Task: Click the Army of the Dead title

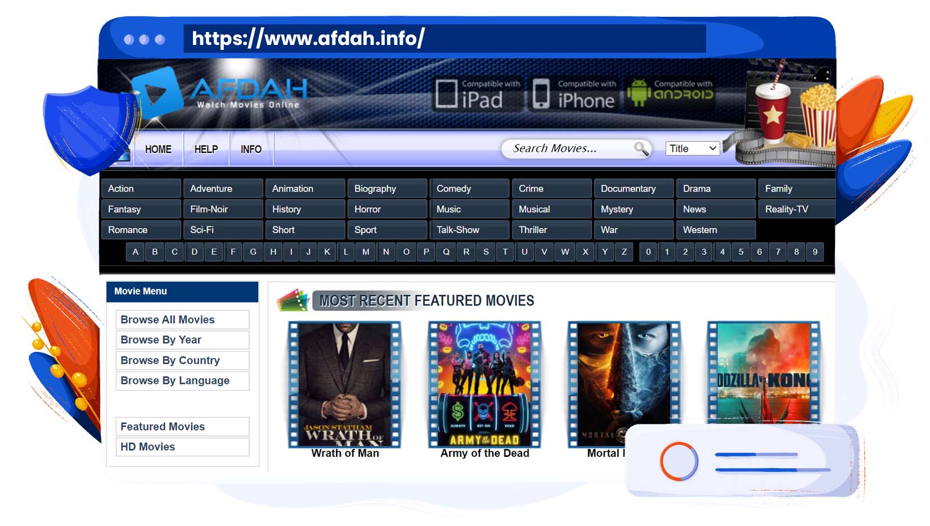Action: pos(485,453)
